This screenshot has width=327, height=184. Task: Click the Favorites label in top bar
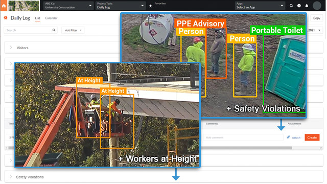160,4
